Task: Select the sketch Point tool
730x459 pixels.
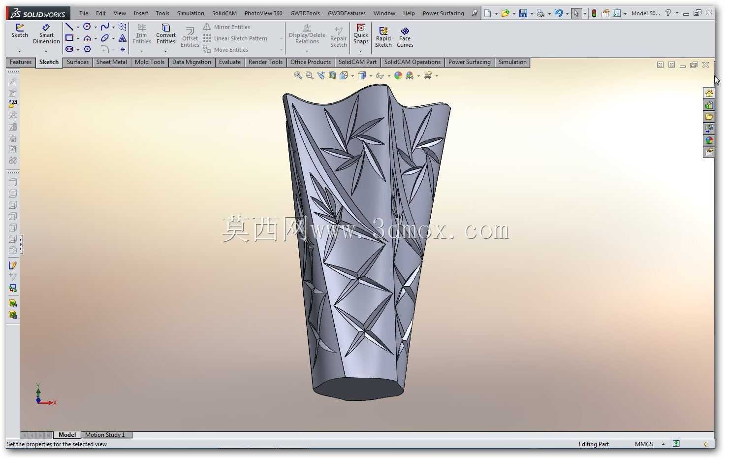Action: [x=123, y=49]
